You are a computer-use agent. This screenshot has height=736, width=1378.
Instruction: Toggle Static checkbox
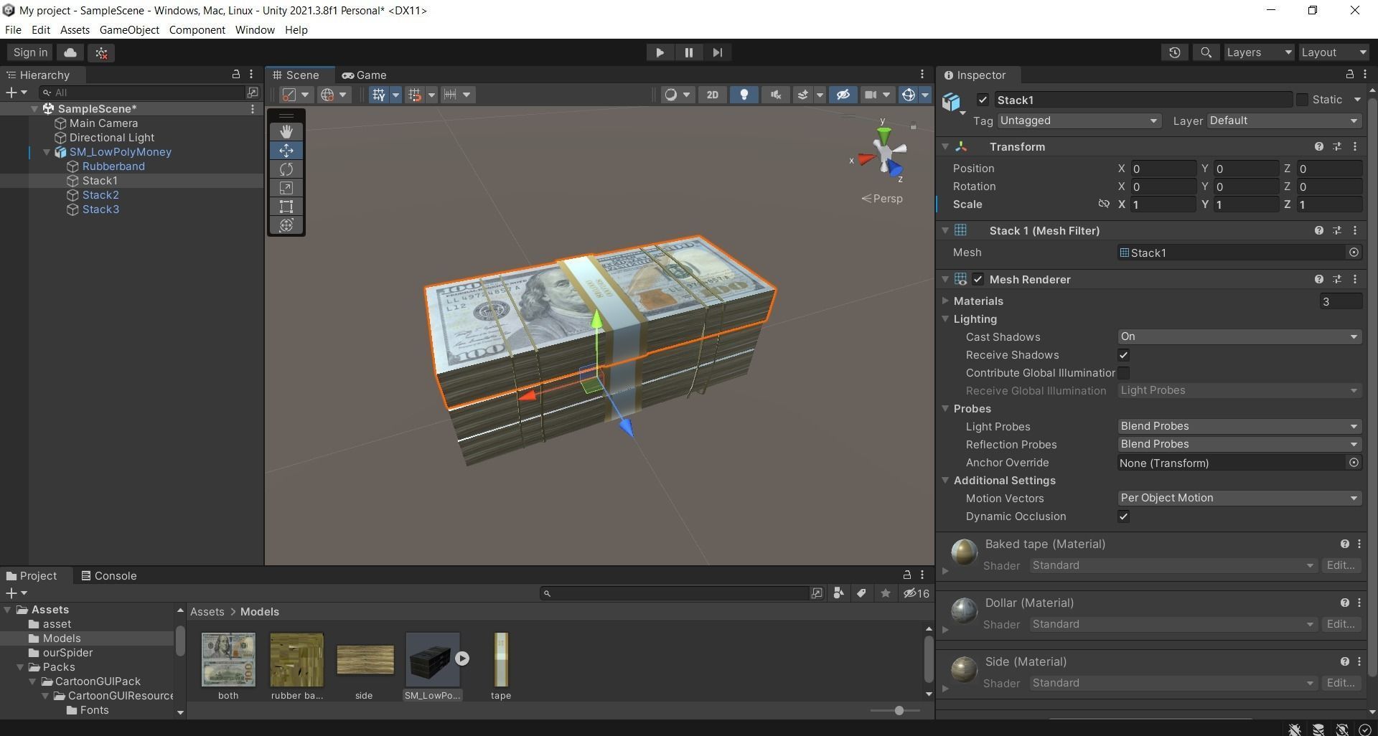[1302, 100]
